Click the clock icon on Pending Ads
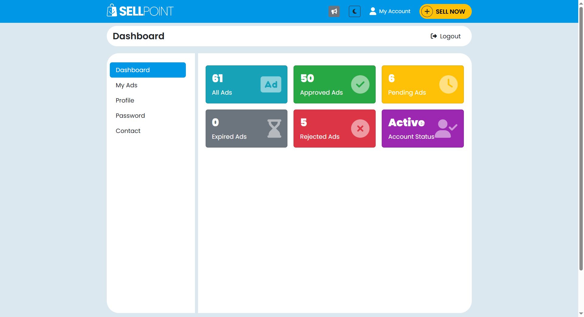584x317 pixels. click(448, 84)
